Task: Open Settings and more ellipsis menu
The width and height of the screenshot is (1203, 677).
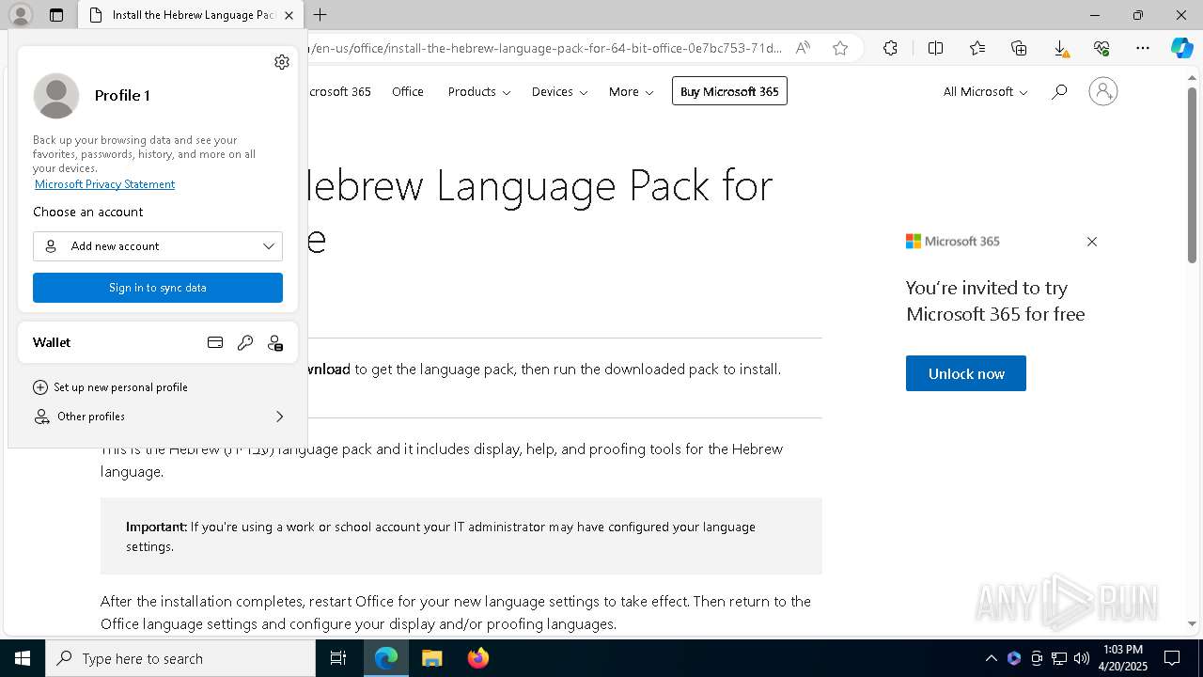Action: point(1143,48)
